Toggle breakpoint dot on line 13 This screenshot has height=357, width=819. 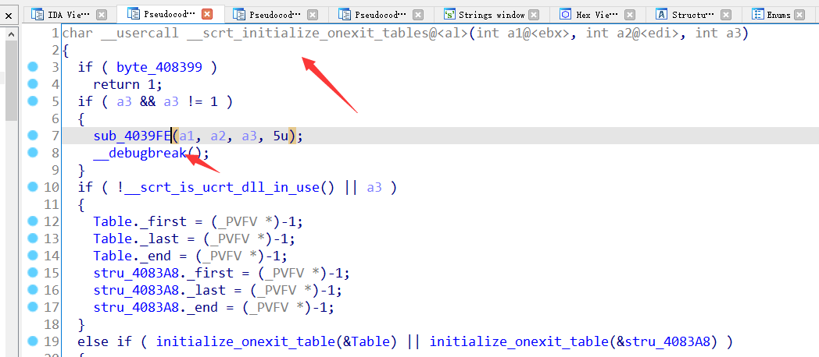[x=33, y=239]
